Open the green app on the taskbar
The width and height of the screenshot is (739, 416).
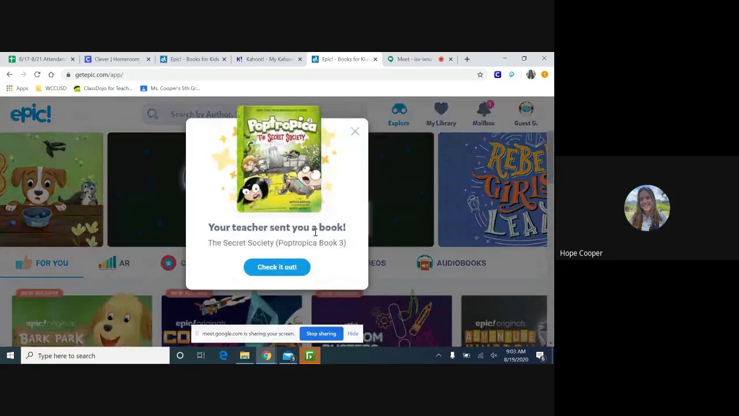click(x=309, y=356)
